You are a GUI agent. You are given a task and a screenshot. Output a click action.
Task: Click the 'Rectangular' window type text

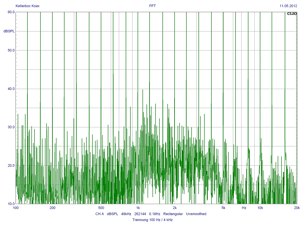173,214
